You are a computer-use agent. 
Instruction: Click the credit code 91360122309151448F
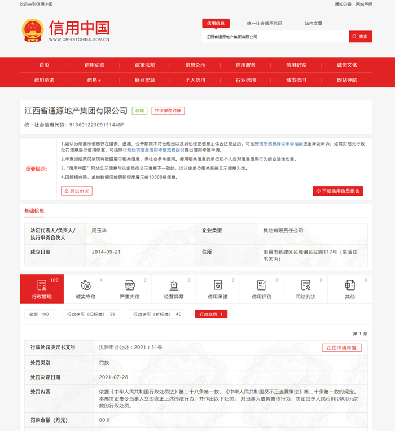coord(96,125)
